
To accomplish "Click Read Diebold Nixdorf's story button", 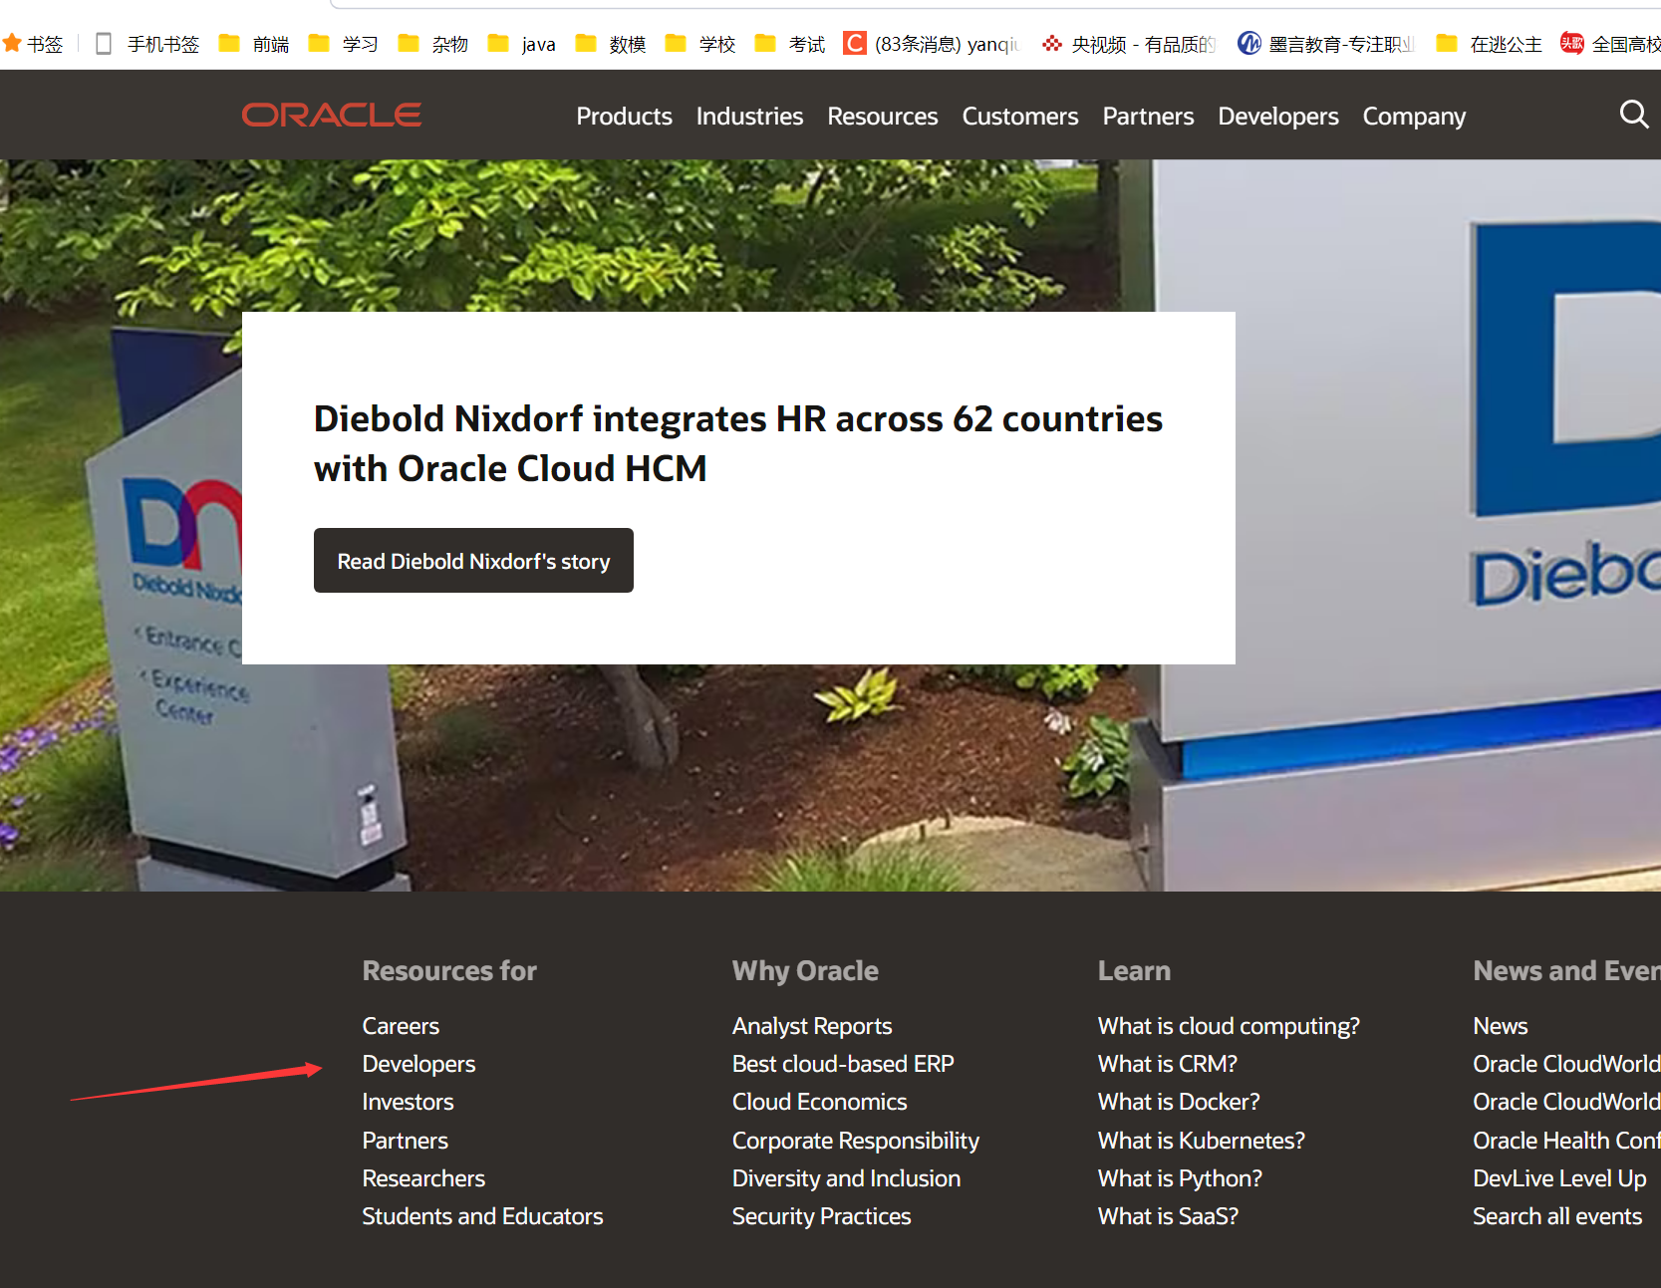I will click(x=473, y=561).
